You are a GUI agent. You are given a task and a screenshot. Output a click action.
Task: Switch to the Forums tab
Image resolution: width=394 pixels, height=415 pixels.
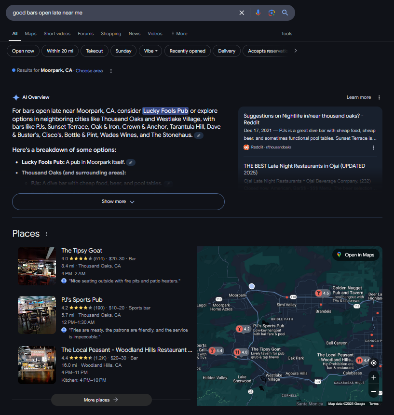tap(85, 34)
